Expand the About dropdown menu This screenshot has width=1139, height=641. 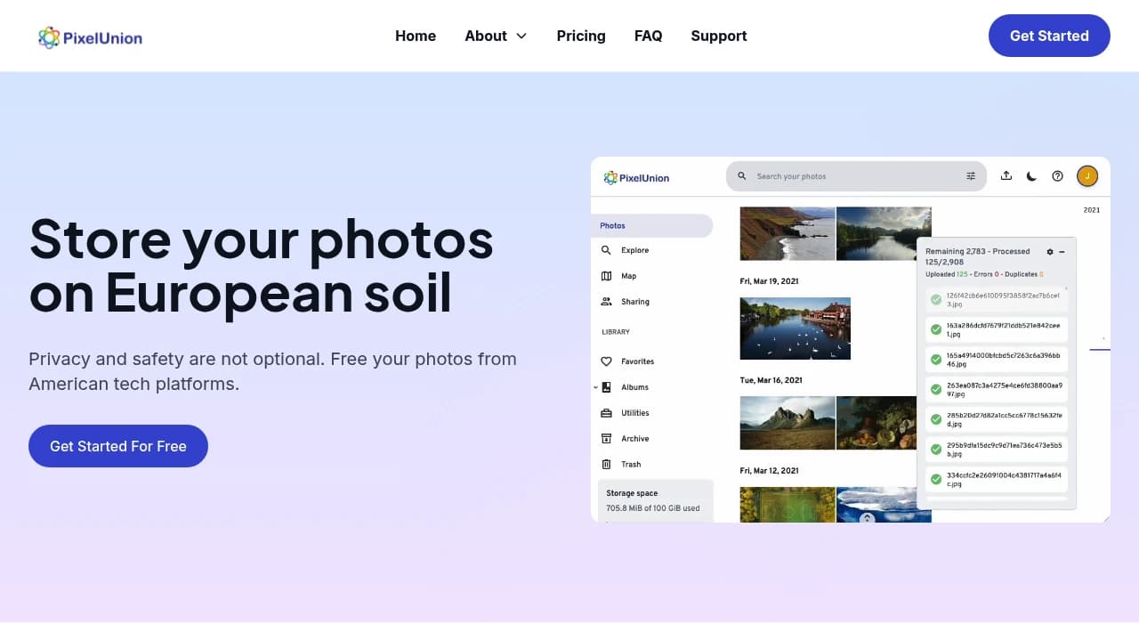point(496,36)
